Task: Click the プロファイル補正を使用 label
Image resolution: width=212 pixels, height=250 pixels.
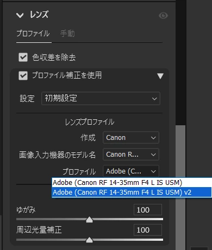Action: point(67,75)
